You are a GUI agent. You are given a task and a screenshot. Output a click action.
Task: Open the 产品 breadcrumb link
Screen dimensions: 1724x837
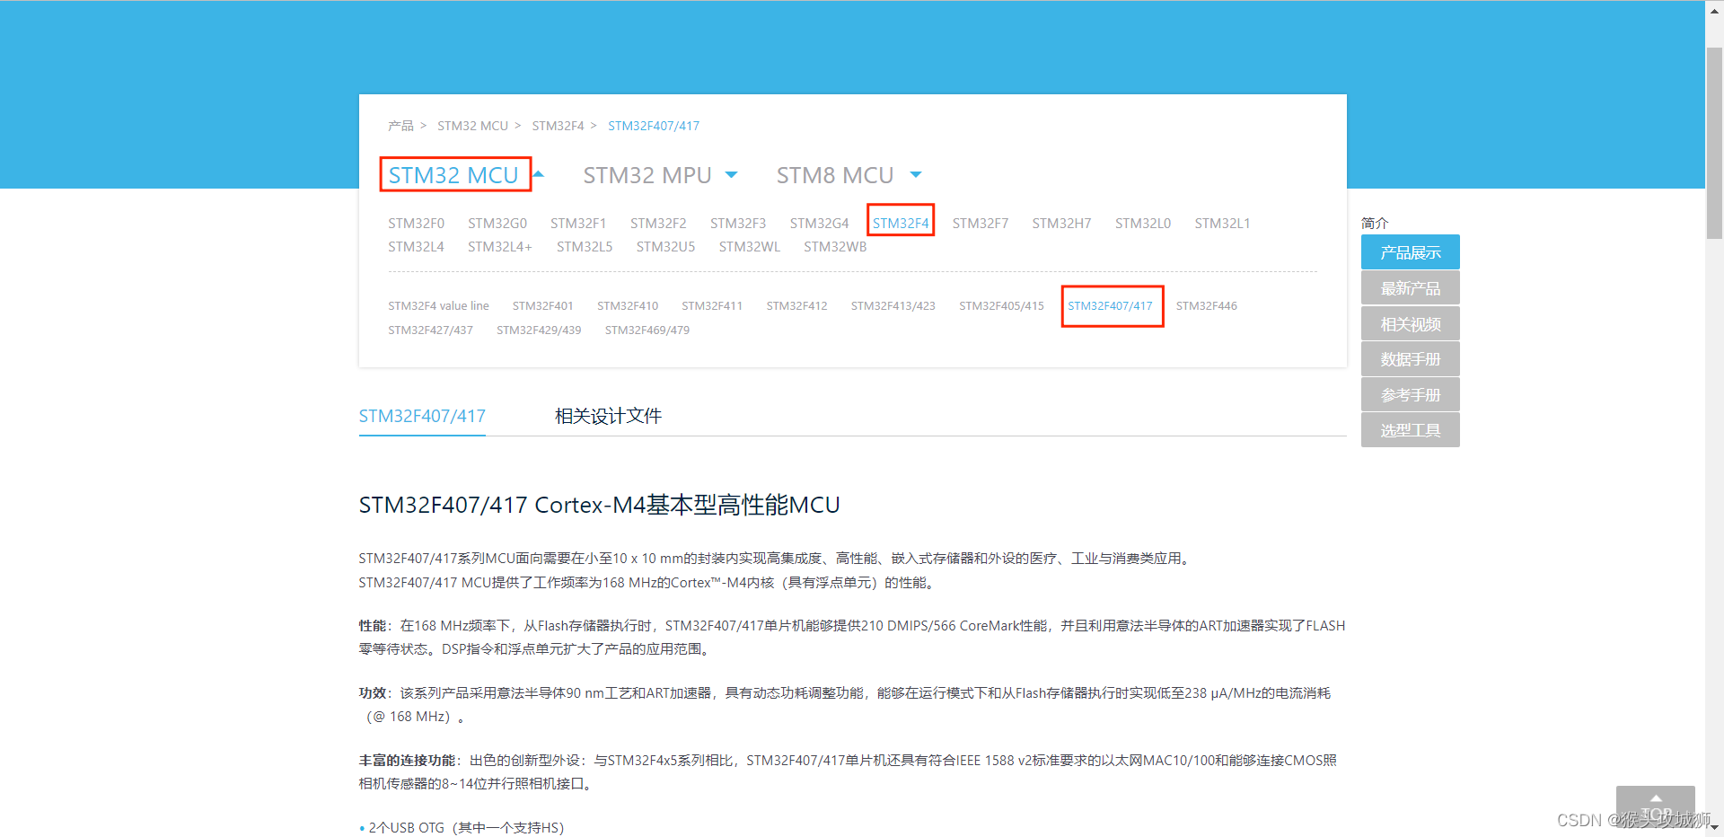click(x=400, y=126)
